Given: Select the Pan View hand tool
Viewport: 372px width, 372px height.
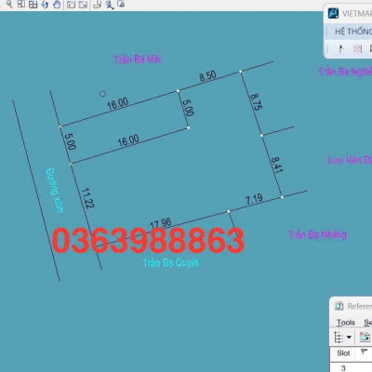Looking at the screenshot, I should [x=57, y=4].
